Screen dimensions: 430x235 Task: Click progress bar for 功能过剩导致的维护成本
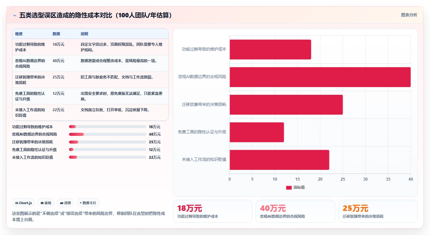pos(107,127)
